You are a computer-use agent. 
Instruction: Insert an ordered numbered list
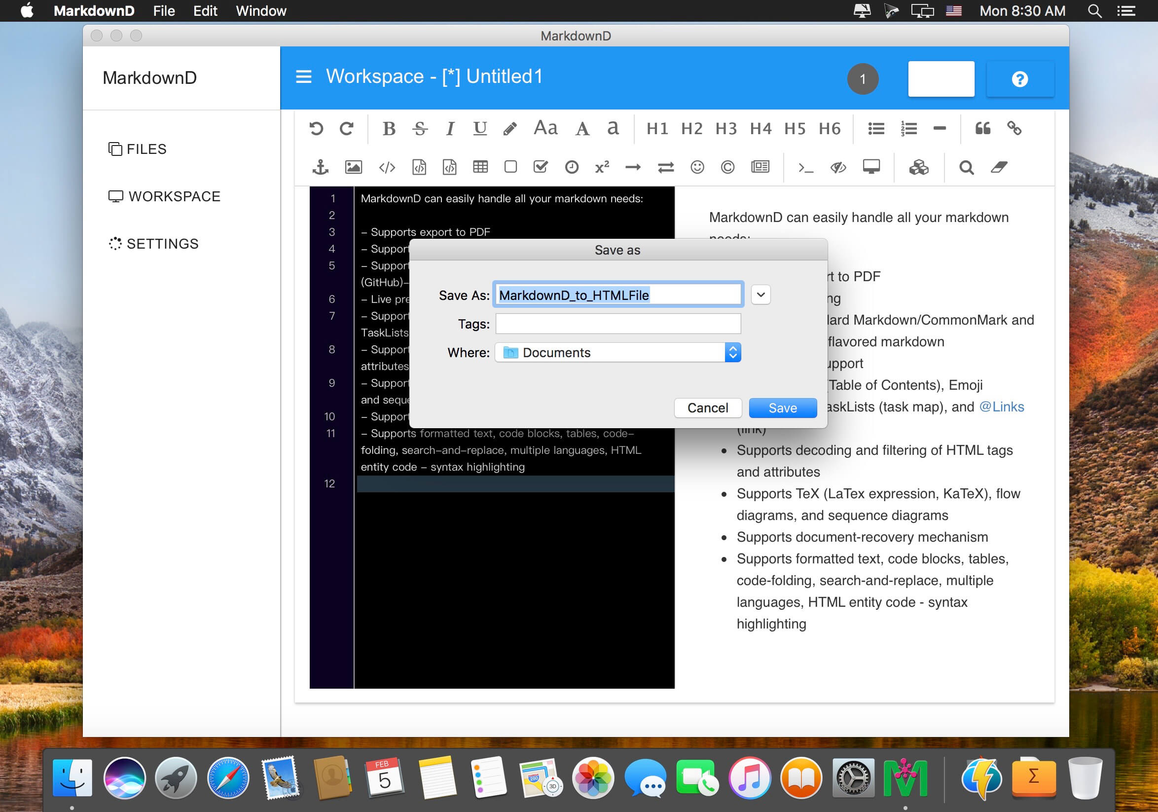click(x=908, y=129)
